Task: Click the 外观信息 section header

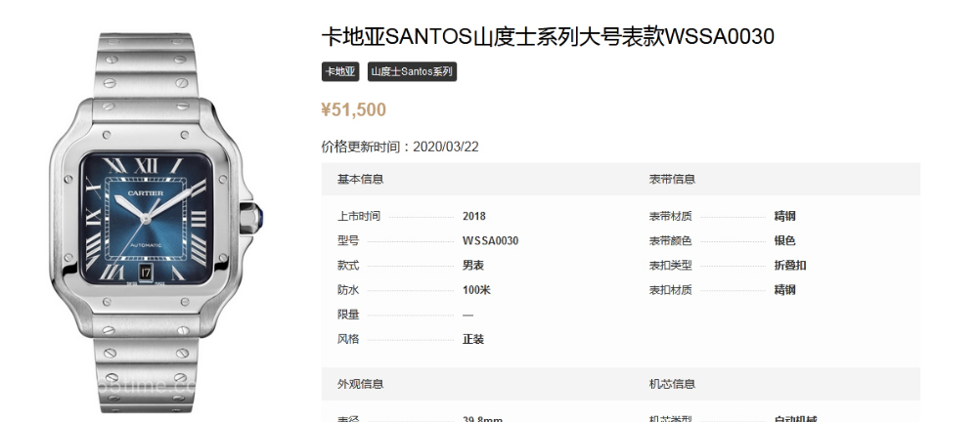Action: click(x=360, y=384)
